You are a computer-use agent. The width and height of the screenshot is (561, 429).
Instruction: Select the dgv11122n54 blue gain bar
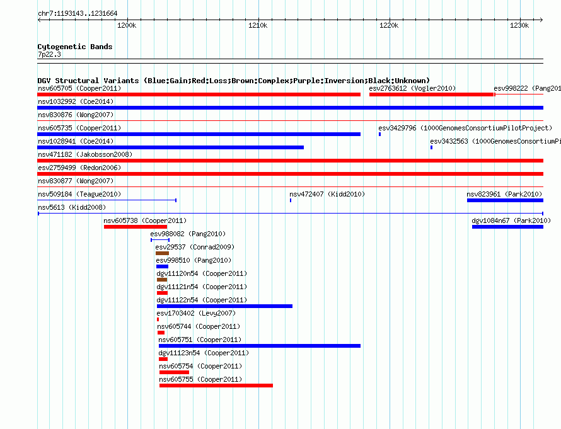coord(224,306)
